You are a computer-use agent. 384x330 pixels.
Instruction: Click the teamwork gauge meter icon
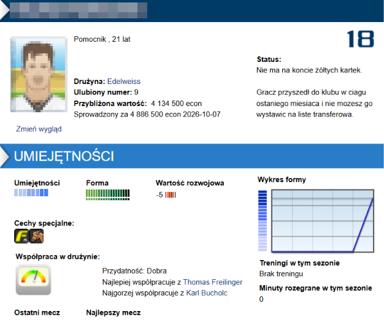pyautogui.click(x=34, y=280)
